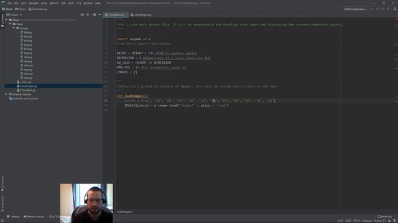Click the 'IMAGES = {}' code line
Screen dimensions: 398x223
pyautogui.click(x=127, y=72)
